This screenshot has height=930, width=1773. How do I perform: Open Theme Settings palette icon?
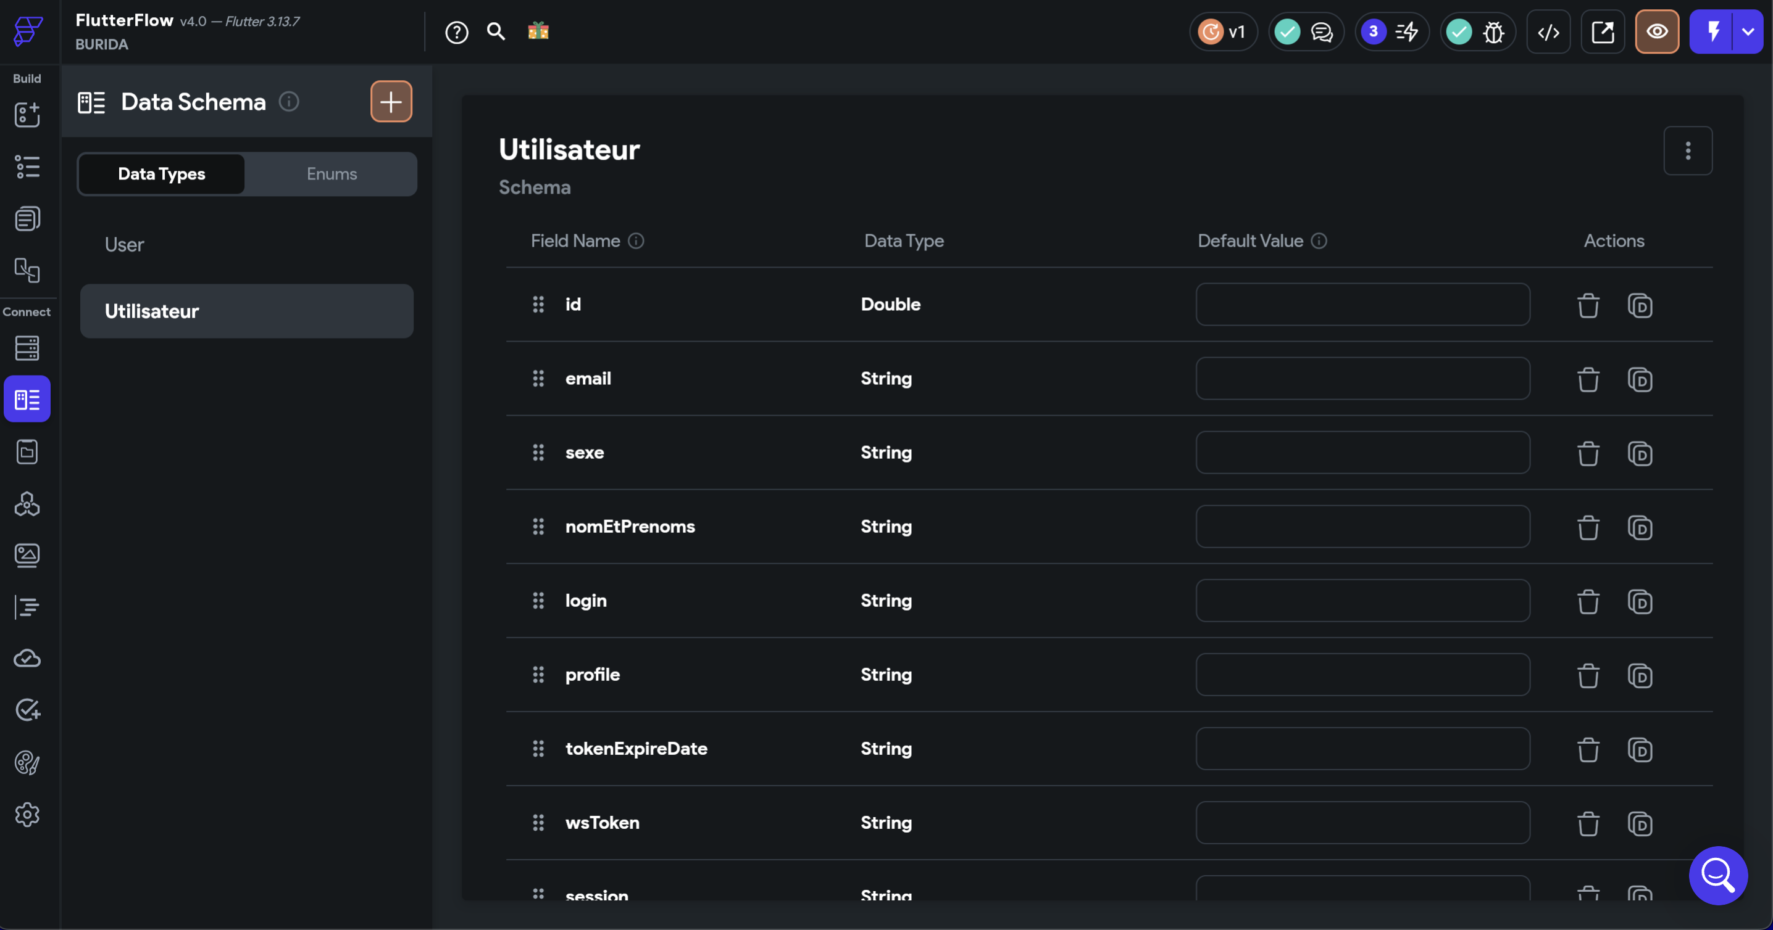coord(27,762)
